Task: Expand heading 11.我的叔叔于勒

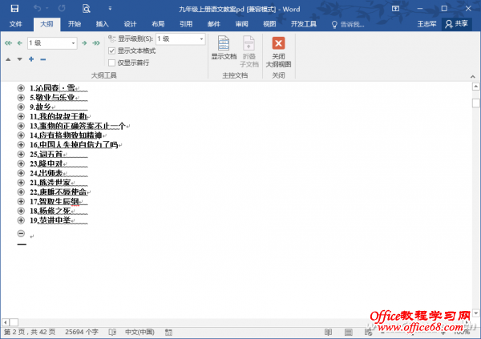Action: click(21, 116)
